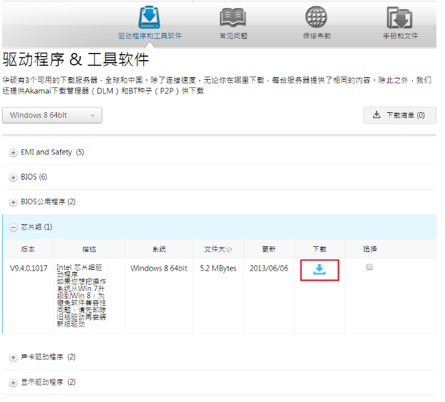Tick the 选择 checkbox for chipset driver
Image resolution: width=445 pixels, height=402 pixels.
[x=370, y=267]
